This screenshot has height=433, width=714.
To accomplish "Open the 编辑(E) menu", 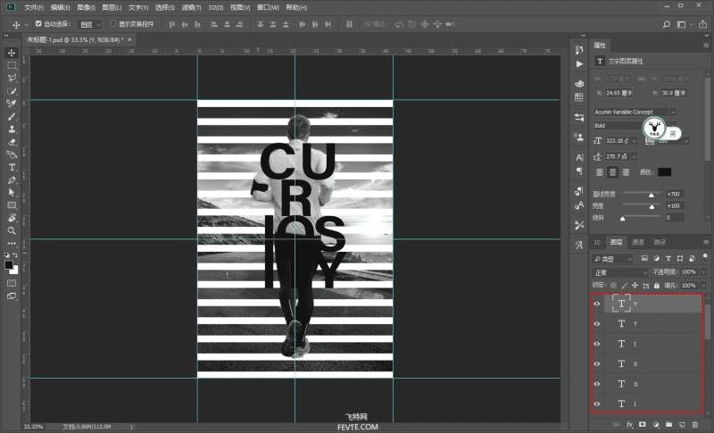I will point(60,8).
